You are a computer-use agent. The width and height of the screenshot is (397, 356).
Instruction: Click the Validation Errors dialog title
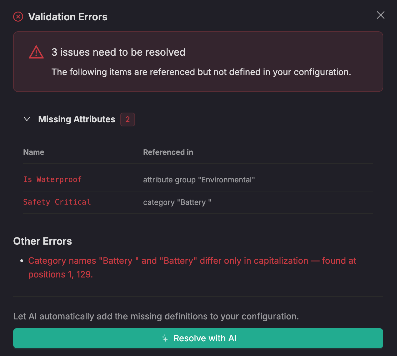(x=68, y=17)
